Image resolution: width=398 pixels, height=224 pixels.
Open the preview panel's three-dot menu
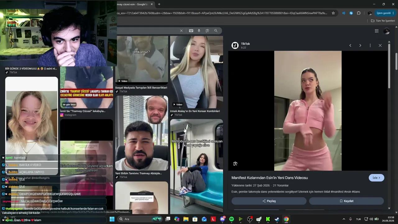[370, 45]
